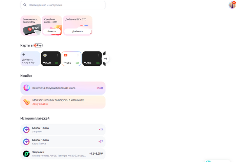Select the card ending in **1060
The width and height of the screenshot is (237, 162).
[71, 59]
